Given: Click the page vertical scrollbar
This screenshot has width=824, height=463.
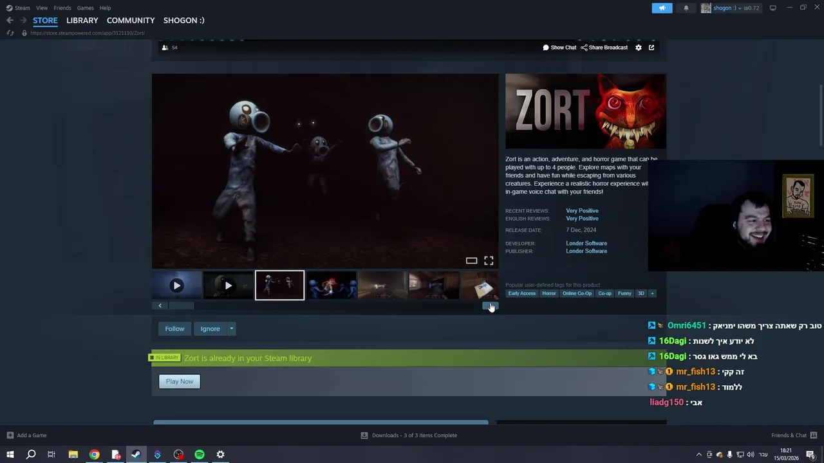Looking at the screenshot, I should coord(821,116).
